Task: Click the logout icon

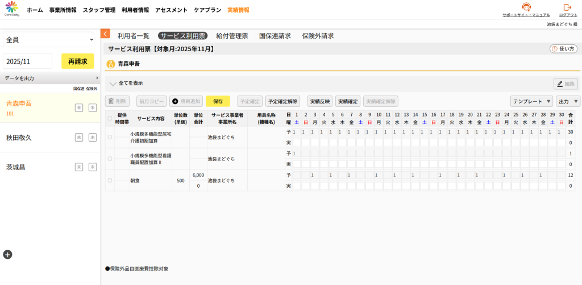Action: (x=567, y=7)
